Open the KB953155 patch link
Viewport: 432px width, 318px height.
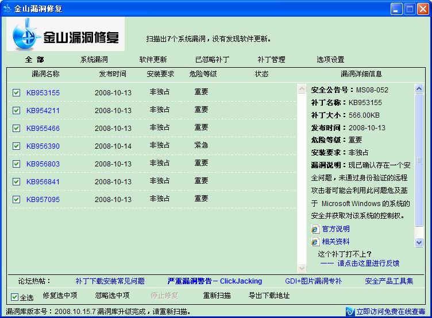click(x=43, y=93)
